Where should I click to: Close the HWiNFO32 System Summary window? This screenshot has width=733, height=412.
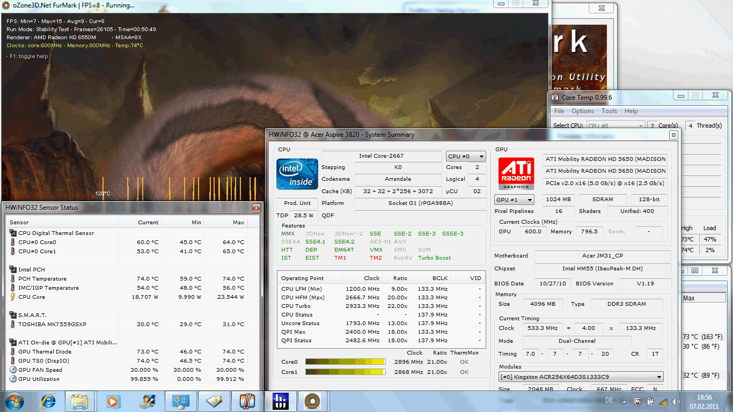click(x=673, y=135)
